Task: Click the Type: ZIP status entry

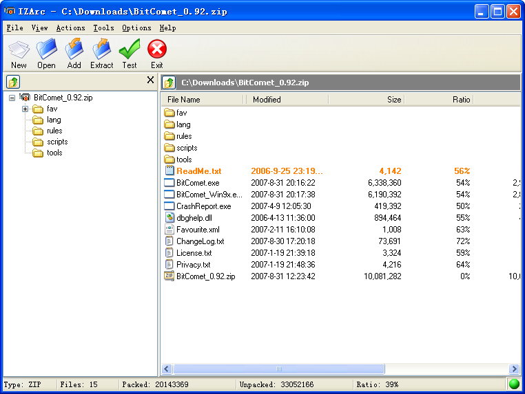Action: [x=23, y=384]
